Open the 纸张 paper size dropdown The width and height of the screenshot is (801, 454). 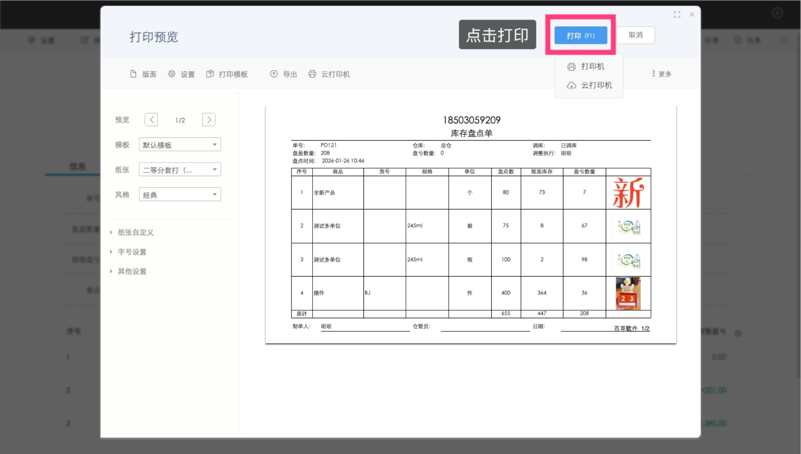(x=180, y=170)
